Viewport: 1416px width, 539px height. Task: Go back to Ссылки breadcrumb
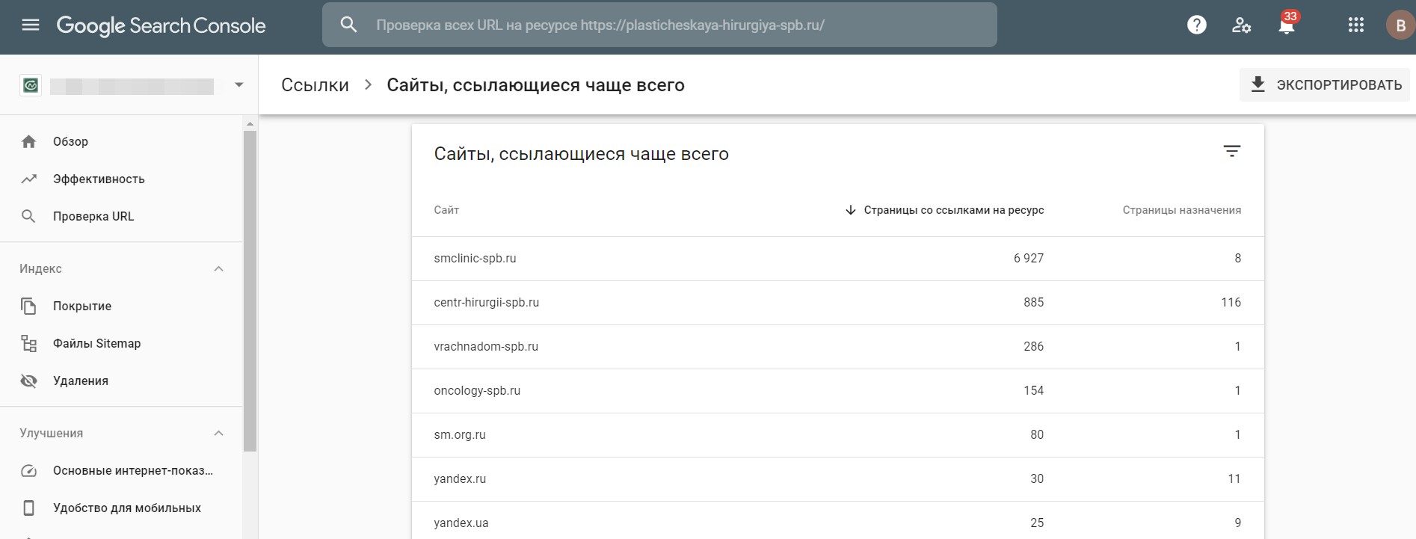[315, 85]
